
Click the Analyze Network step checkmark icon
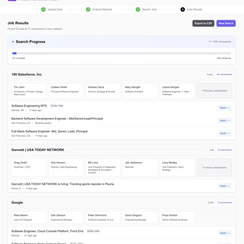(88, 9)
